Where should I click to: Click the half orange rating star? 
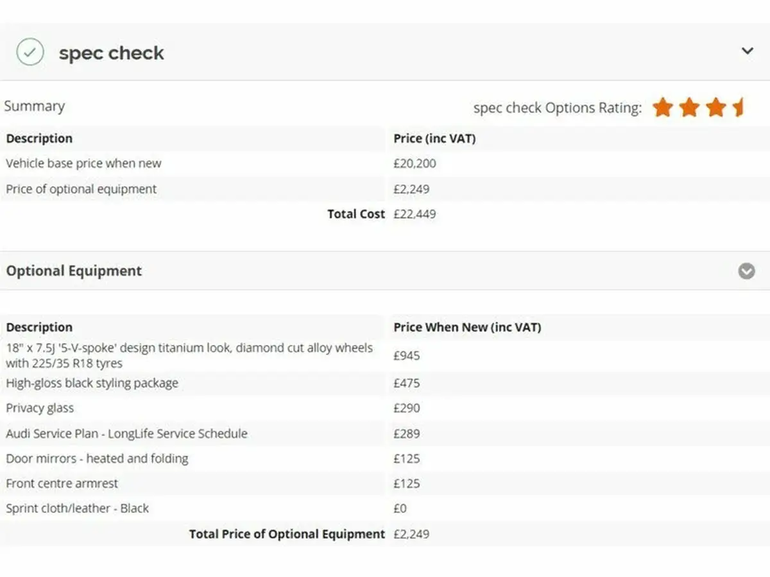coord(738,107)
